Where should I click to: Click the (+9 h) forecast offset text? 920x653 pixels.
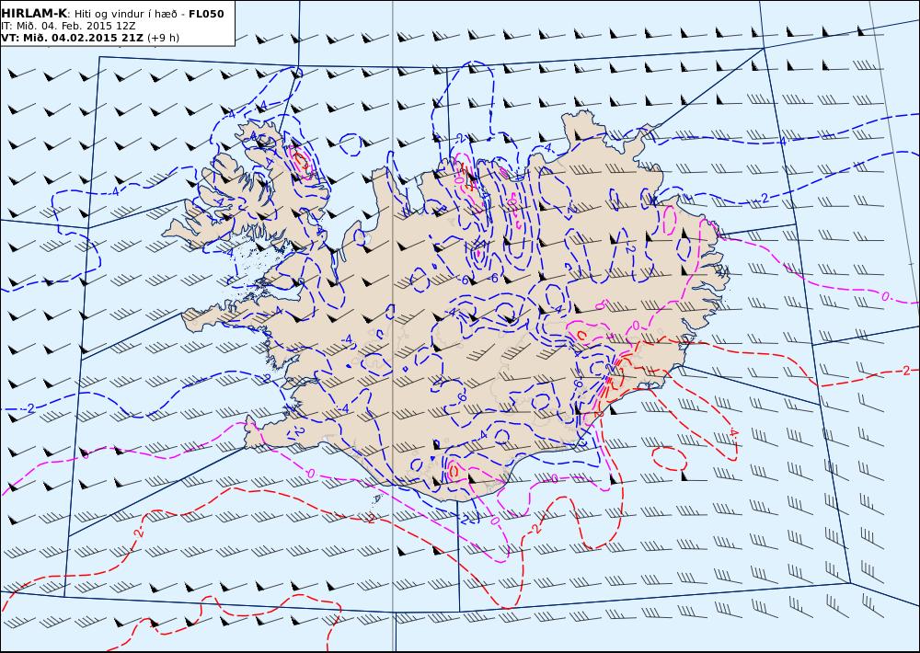(x=163, y=38)
